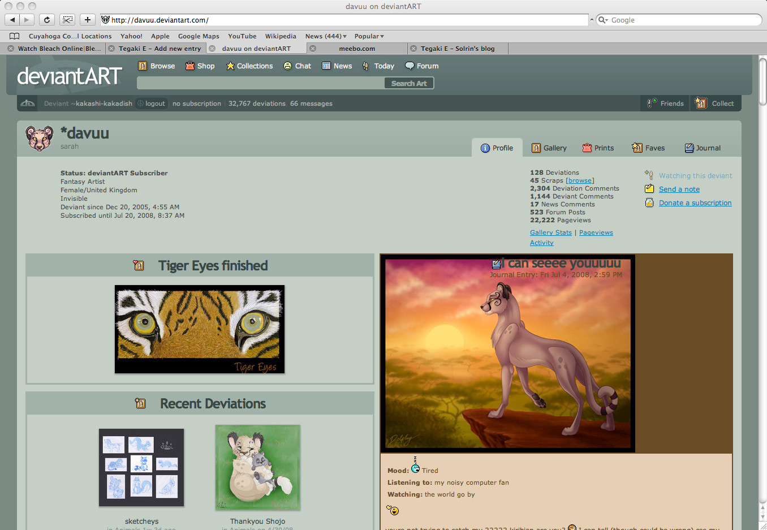
Task: Click the 66 messages link
Action: [311, 104]
